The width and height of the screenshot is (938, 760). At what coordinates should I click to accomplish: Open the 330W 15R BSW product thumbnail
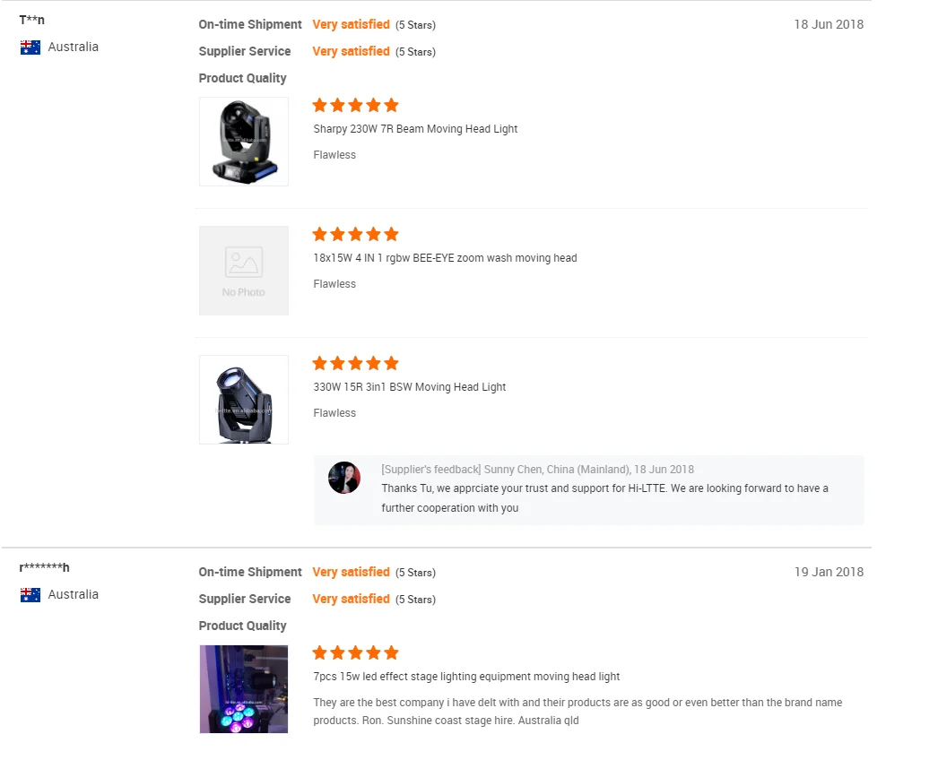(x=244, y=400)
